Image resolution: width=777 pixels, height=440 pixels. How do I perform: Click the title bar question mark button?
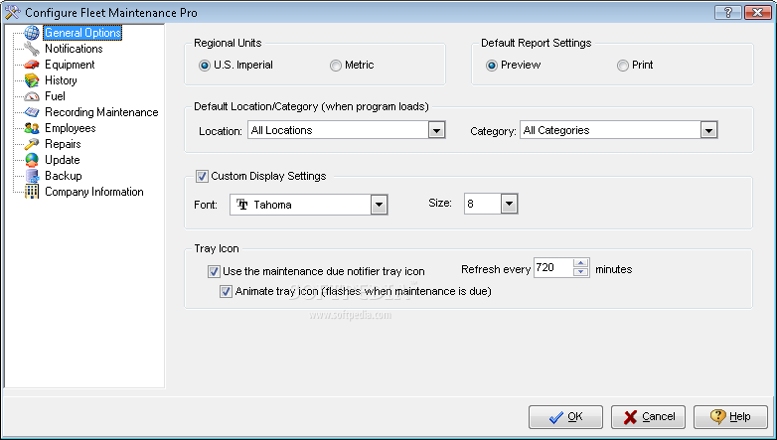click(x=728, y=12)
